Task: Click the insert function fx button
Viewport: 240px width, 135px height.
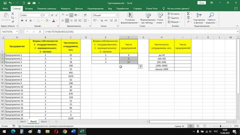Action: point(40,31)
